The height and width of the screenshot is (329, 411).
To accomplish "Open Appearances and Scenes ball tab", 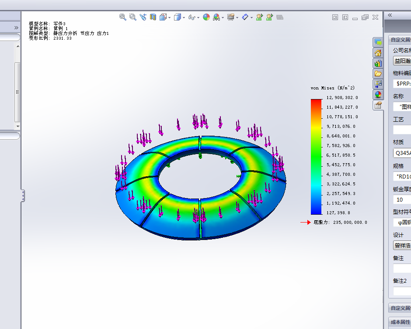I will click(378, 95).
